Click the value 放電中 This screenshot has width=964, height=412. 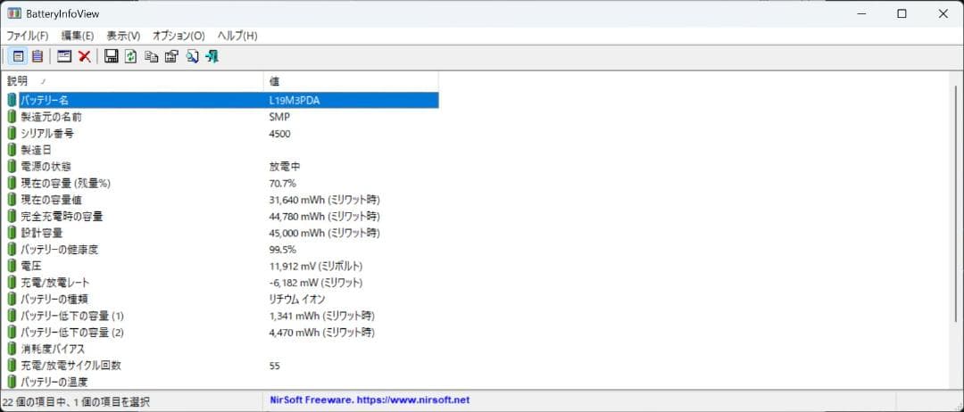pos(285,167)
